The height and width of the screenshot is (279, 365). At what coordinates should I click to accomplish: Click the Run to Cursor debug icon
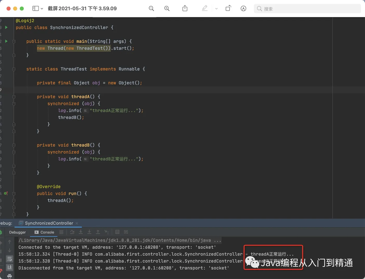(107, 232)
